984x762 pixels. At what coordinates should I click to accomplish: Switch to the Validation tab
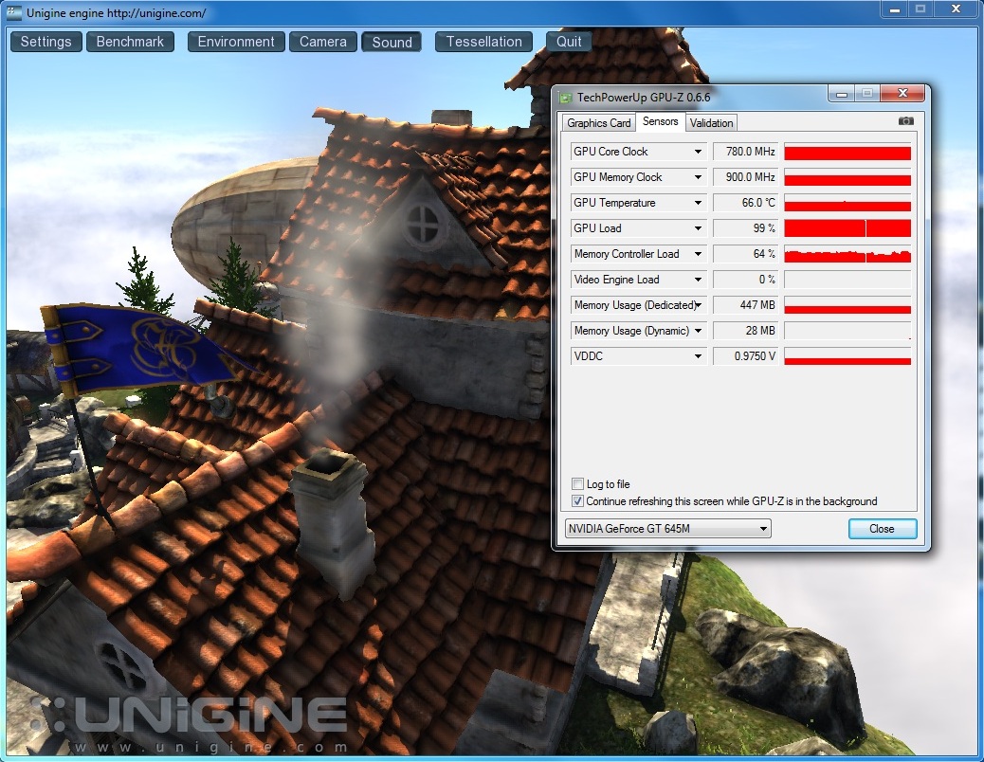pos(711,123)
